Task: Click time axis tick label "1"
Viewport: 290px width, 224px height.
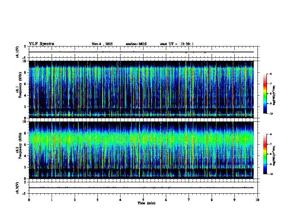Action: (52, 200)
